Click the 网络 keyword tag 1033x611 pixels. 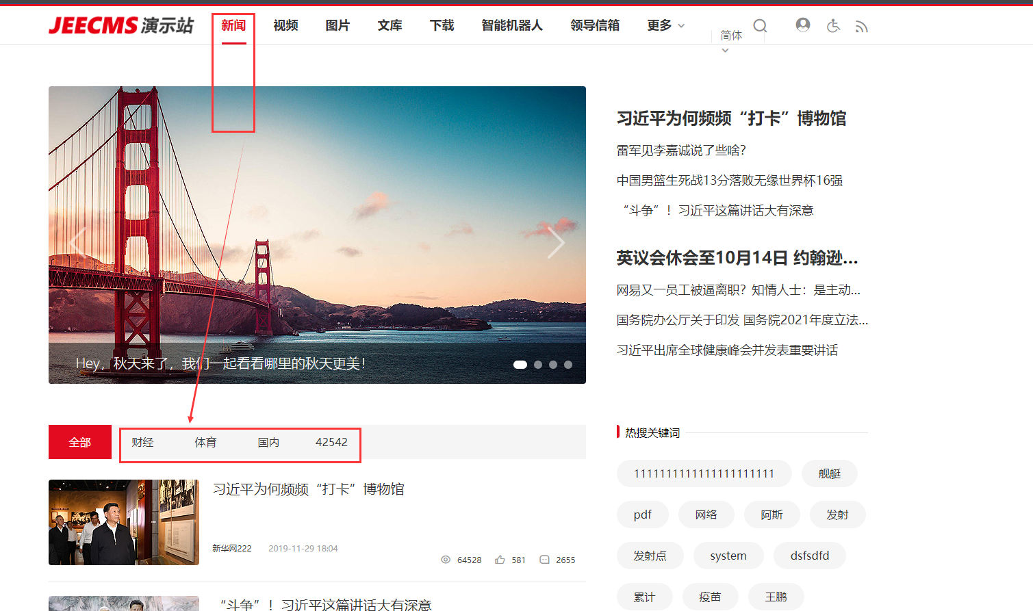coord(706,515)
